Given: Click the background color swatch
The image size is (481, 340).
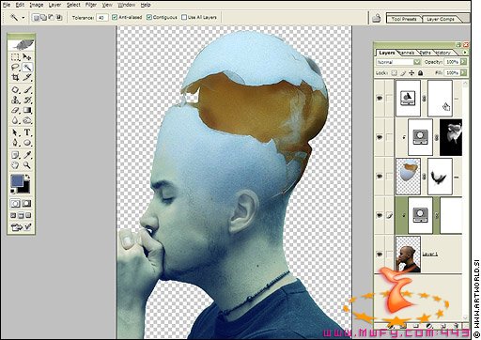Looking at the screenshot, I should (25, 189).
